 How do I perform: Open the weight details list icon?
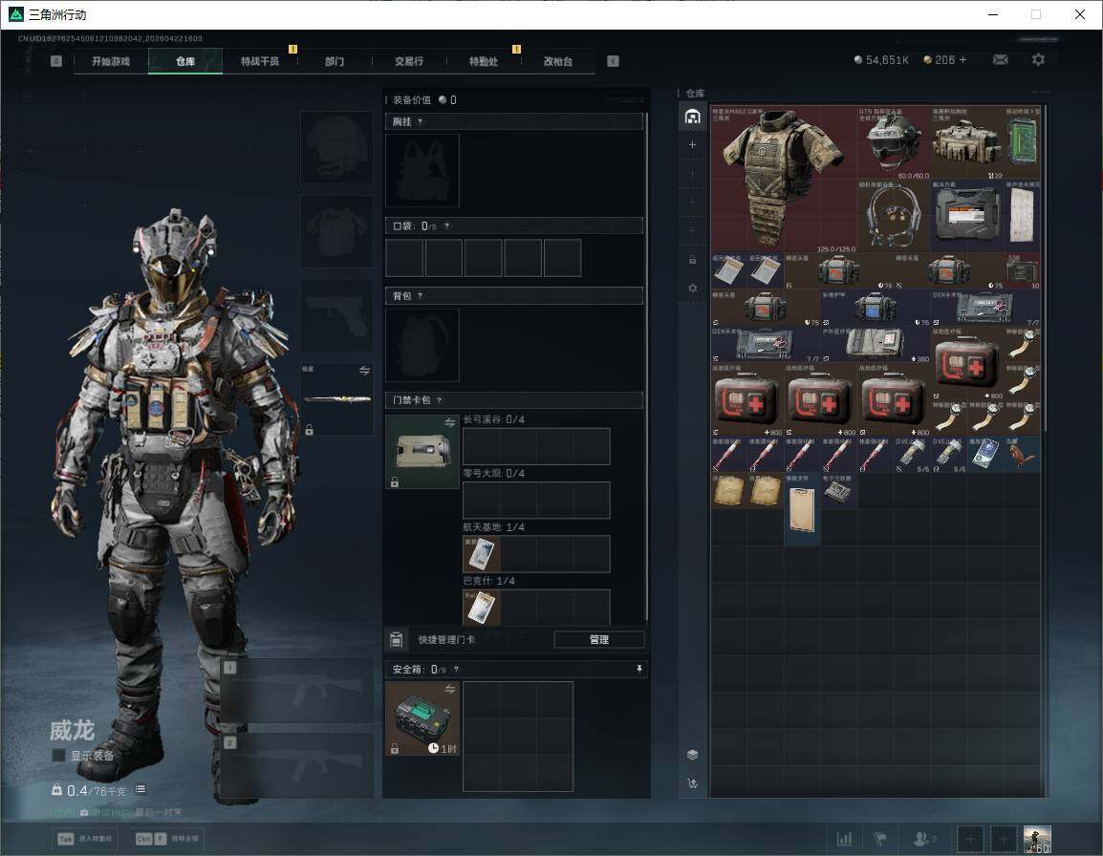tap(141, 789)
